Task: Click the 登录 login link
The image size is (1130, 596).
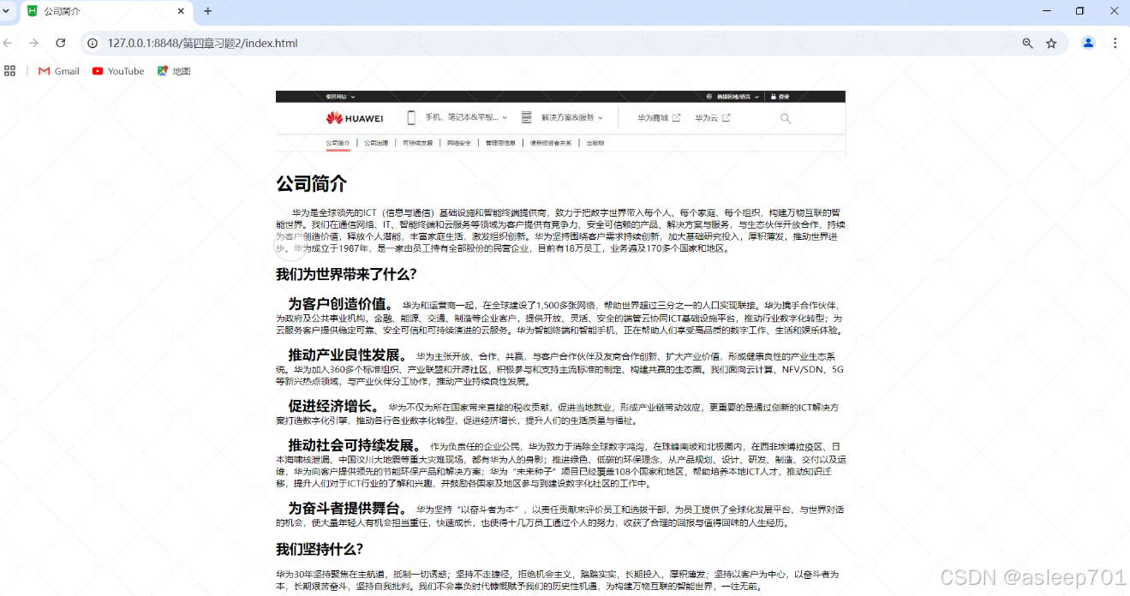Action: coord(780,97)
